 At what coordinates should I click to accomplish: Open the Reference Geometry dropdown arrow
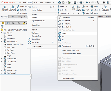pyautogui.click(x=105, y=13)
